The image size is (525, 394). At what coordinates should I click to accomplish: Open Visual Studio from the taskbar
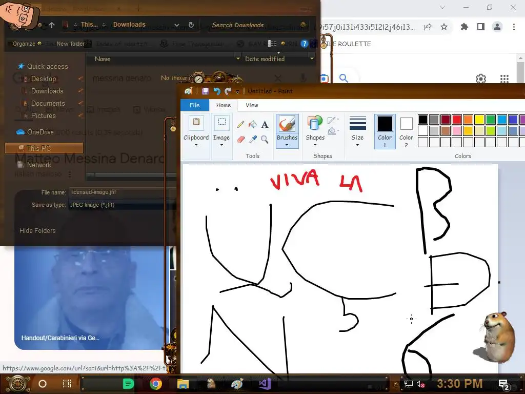(x=265, y=384)
